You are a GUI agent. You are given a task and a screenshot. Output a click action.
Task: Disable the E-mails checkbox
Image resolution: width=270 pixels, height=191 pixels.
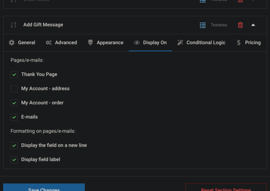(x=14, y=117)
